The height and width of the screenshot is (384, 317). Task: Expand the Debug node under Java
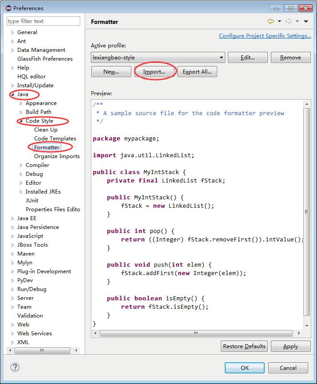[21, 174]
